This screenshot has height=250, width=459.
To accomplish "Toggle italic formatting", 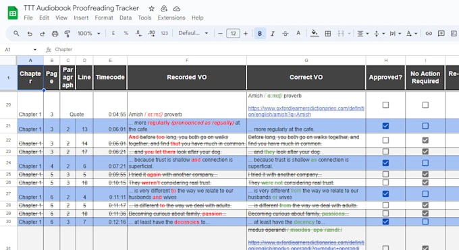I will [x=273, y=34].
